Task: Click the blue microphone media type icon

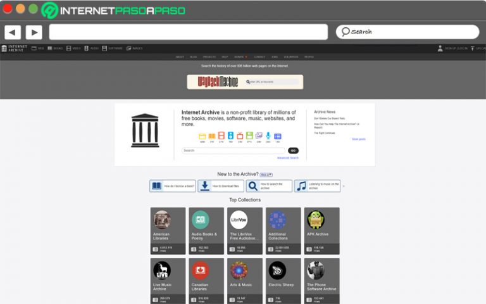Action: pyautogui.click(x=268, y=136)
